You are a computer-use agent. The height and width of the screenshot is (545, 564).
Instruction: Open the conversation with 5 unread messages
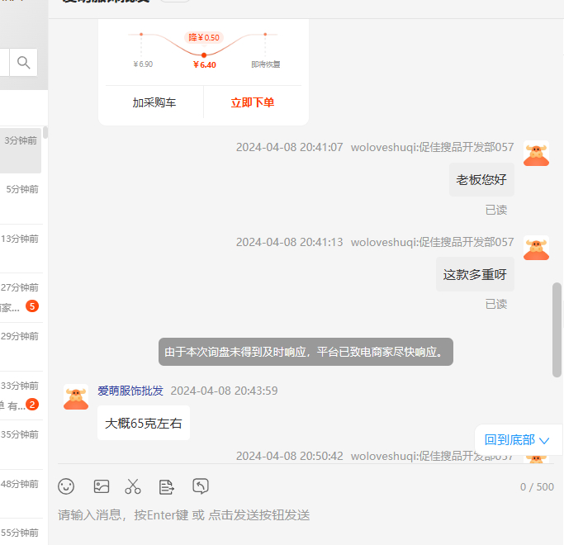click(x=21, y=297)
